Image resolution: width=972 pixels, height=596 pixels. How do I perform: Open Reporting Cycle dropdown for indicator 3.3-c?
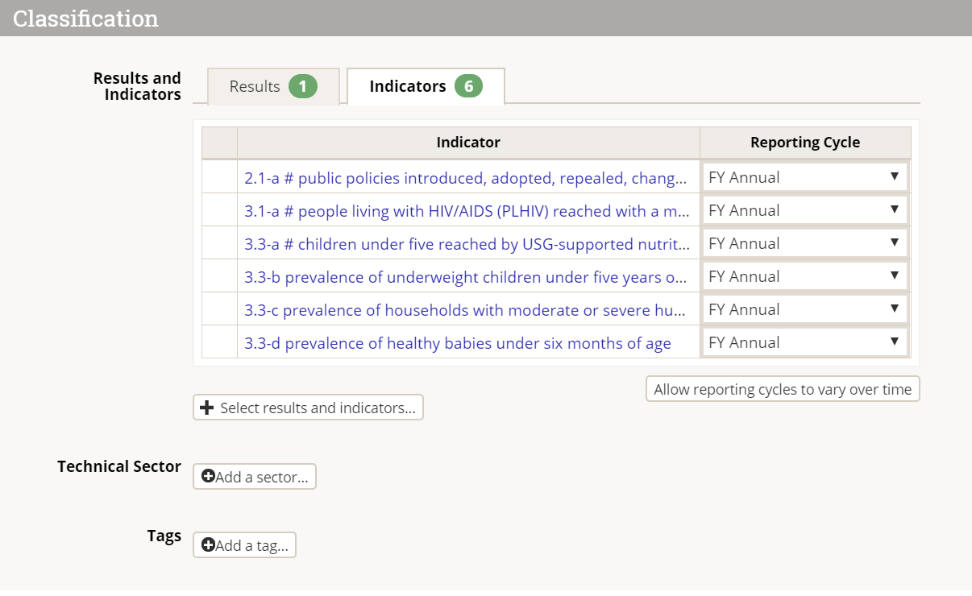click(804, 309)
